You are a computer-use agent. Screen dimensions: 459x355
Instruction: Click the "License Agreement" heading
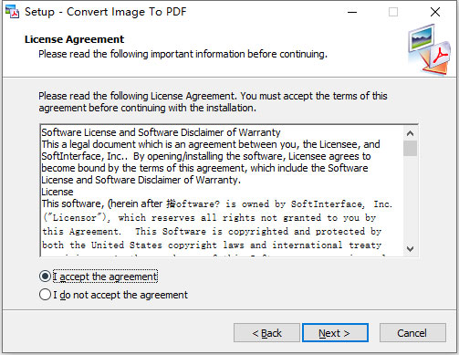pos(74,39)
